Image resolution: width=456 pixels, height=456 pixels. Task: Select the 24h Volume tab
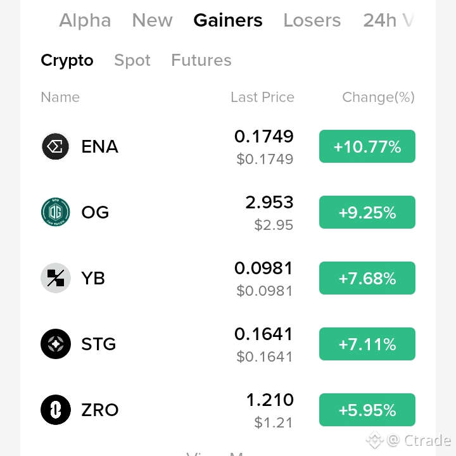[388, 20]
